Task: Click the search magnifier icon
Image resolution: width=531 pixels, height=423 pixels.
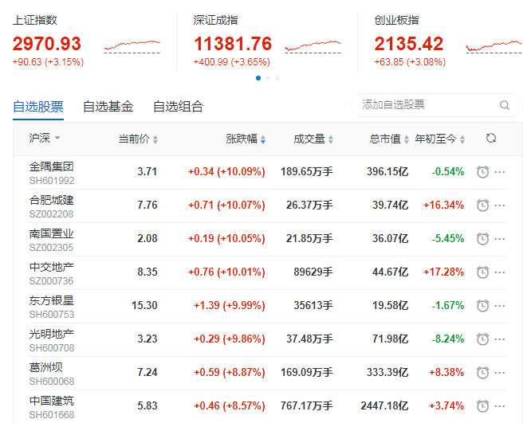Action: pyautogui.click(x=505, y=105)
